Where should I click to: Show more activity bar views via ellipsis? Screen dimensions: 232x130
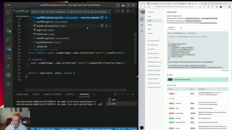point(8,93)
